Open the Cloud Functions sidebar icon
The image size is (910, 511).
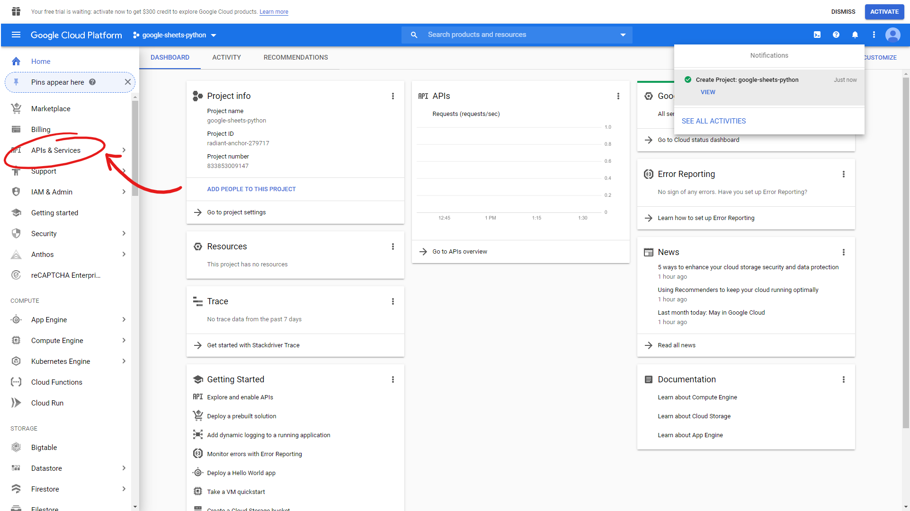point(16,382)
